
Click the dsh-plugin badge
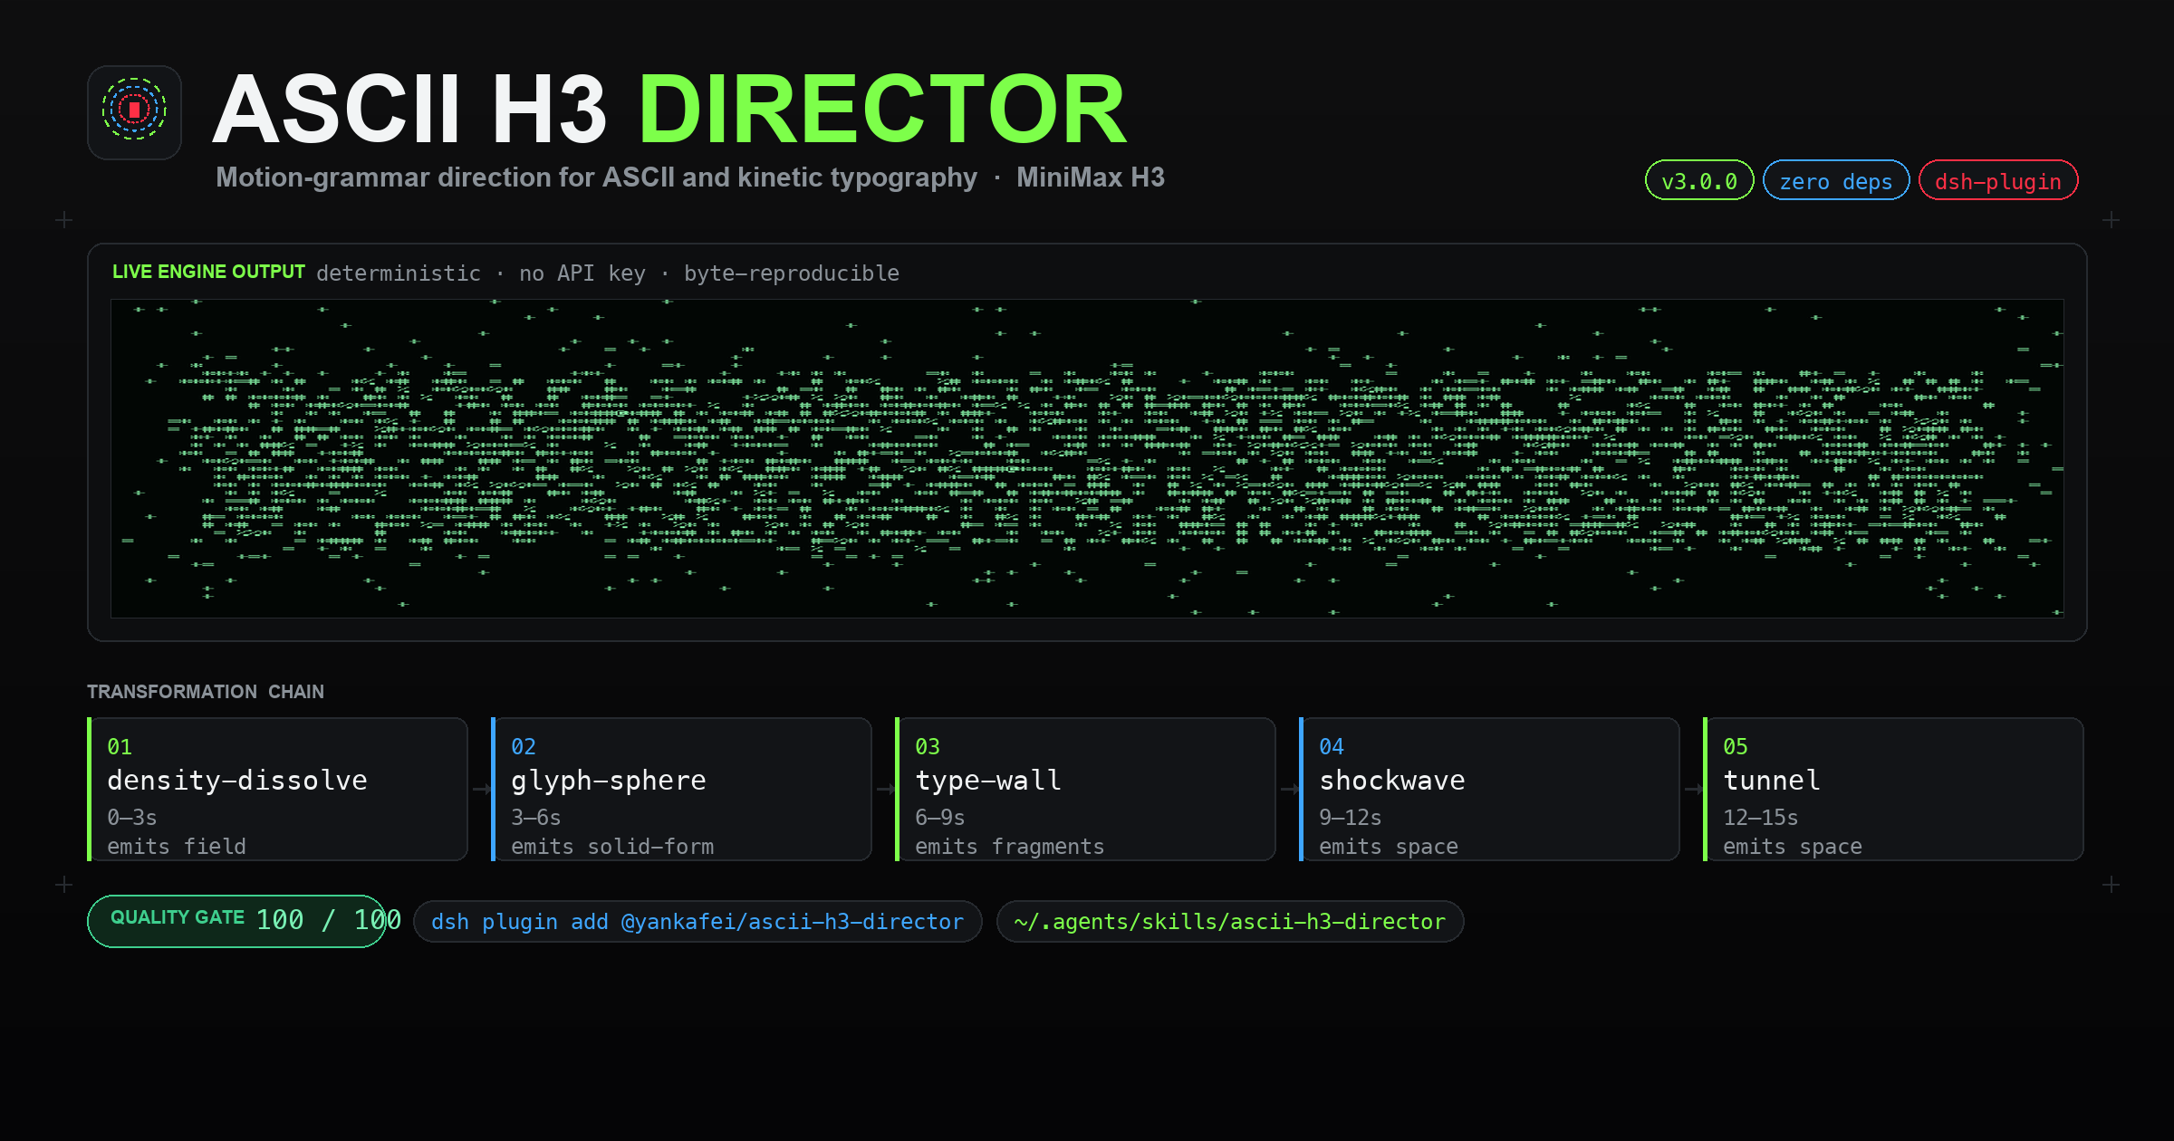pos(1998,180)
